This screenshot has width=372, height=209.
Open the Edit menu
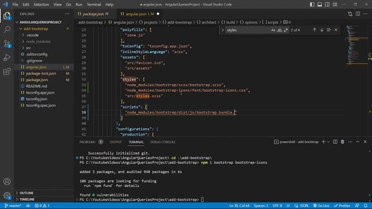click(26, 5)
